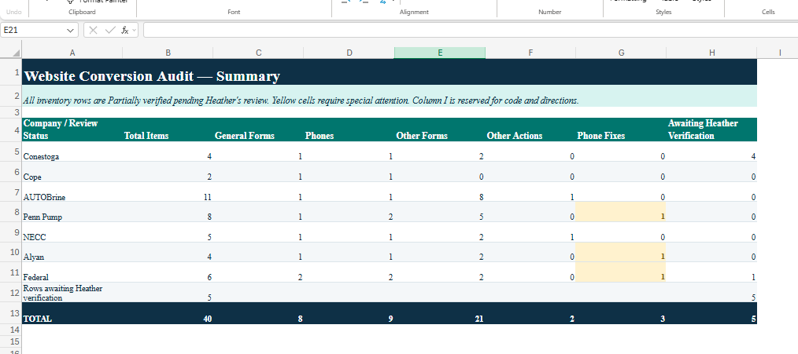
Task: Click the TOTAL row value 21
Action: (440, 313)
